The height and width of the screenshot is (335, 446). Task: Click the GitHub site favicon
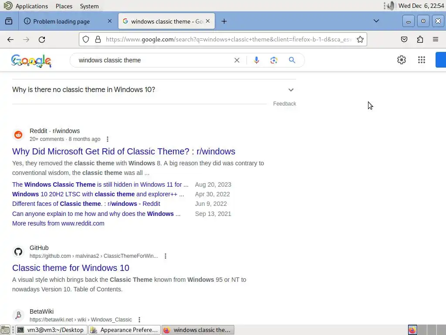pos(18,252)
